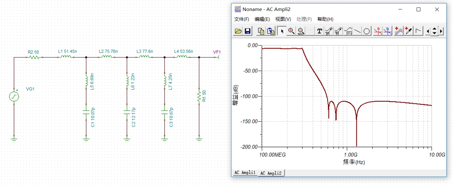Toggle the grid dots button
Viewport: 453px width, 186px height.
pos(310,31)
